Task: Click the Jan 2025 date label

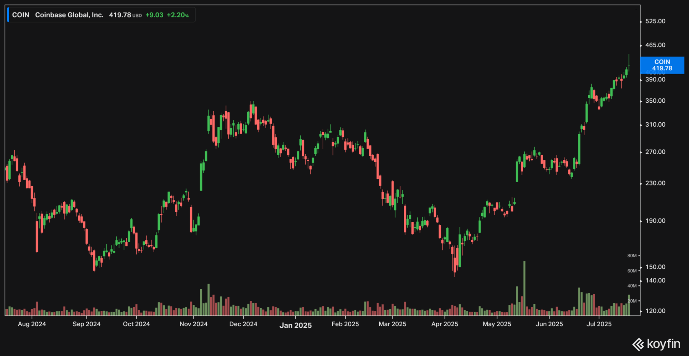Action: pyautogui.click(x=296, y=325)
